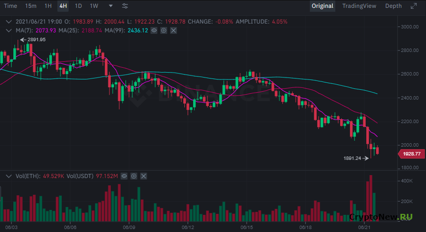Click the low marker 1891.24
Viewport: 426px width, 232px height.
pyautogui.click(x=352, y=158)
